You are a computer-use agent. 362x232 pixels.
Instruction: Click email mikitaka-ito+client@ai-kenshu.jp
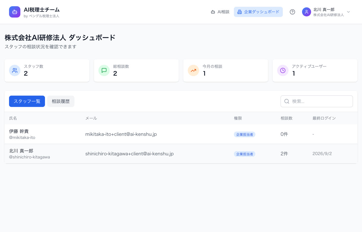pos(121,134)
